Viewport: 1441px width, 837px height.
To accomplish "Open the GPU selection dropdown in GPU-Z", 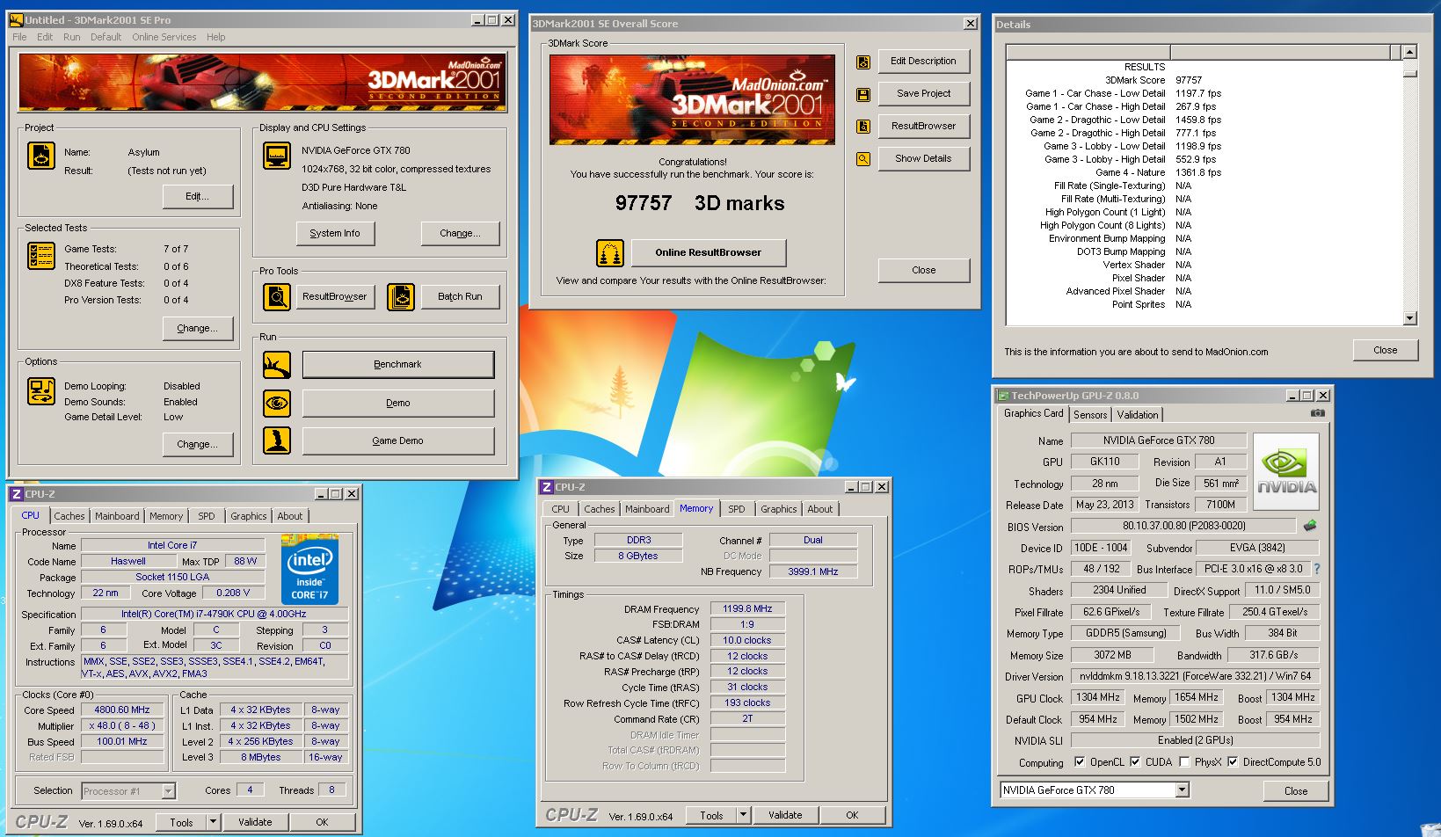I will (x=1182, y=790).
